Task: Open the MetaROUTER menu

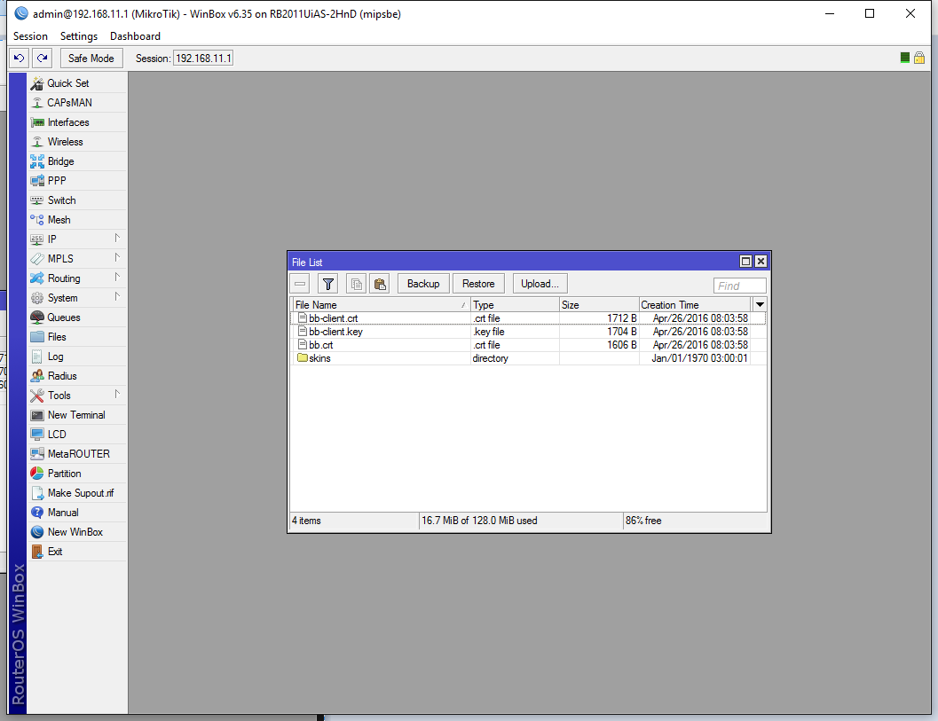Action: pos(77,454)
